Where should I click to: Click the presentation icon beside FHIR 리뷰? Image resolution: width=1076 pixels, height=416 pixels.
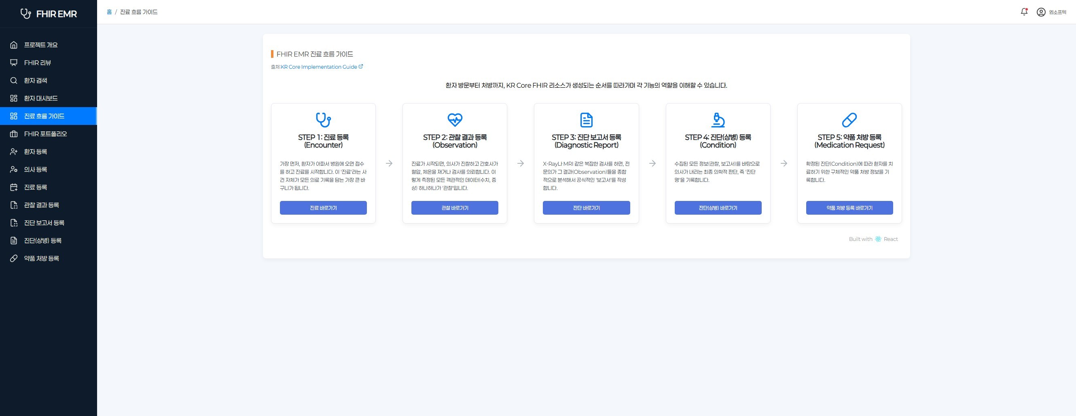click(14, 63)
